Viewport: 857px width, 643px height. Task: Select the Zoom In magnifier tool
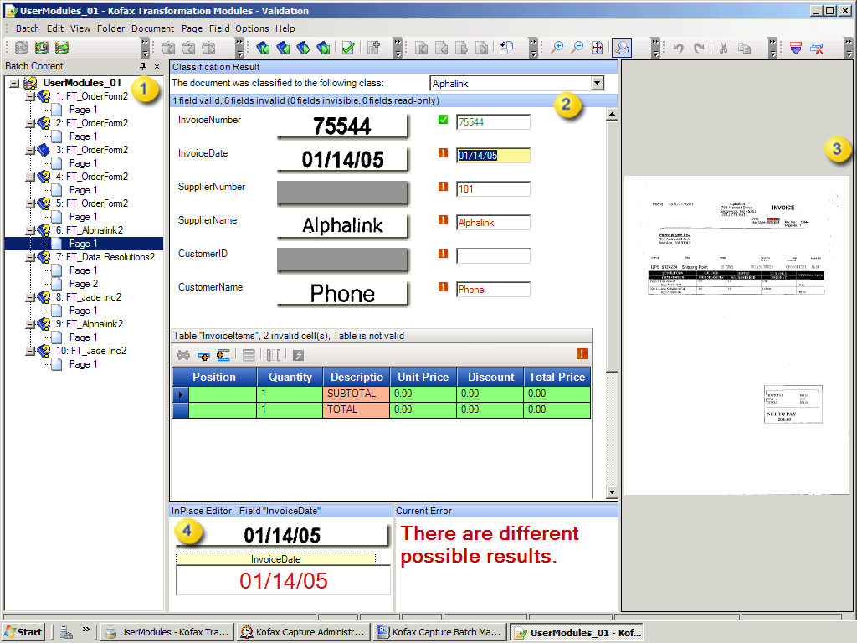tap(557, 47)
